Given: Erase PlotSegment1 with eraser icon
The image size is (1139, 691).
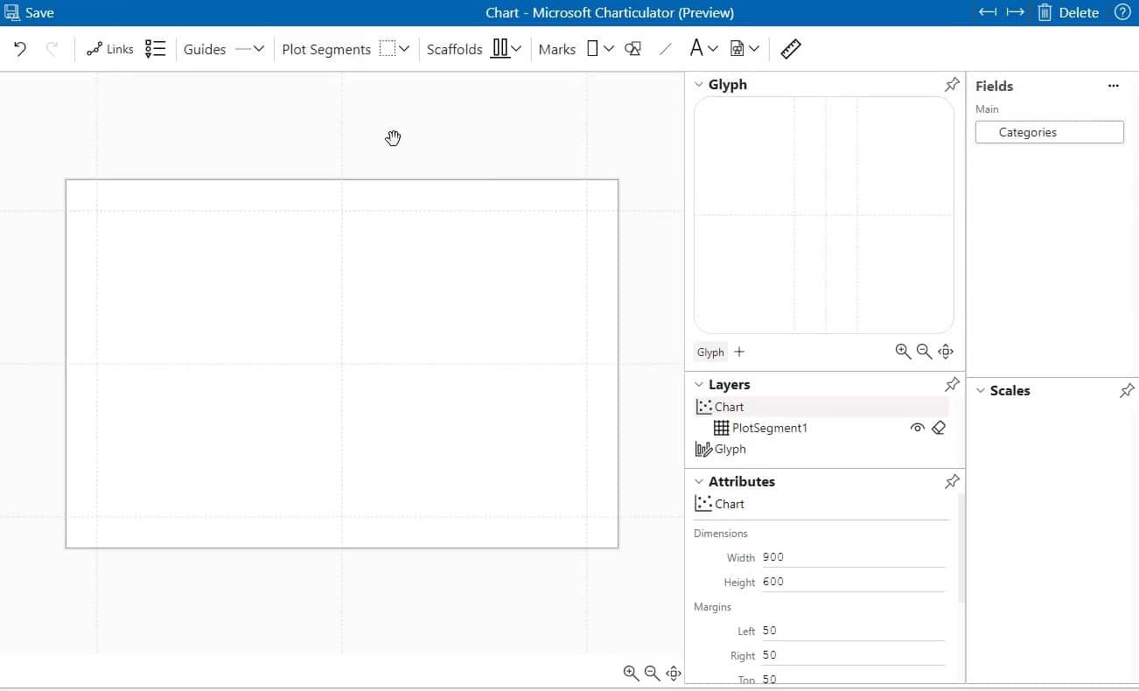Looking at the screenshot, I should (x=939, y=428).
